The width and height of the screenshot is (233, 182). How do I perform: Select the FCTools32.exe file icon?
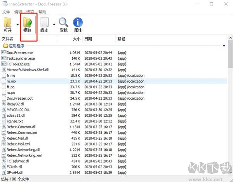point(4,64)
